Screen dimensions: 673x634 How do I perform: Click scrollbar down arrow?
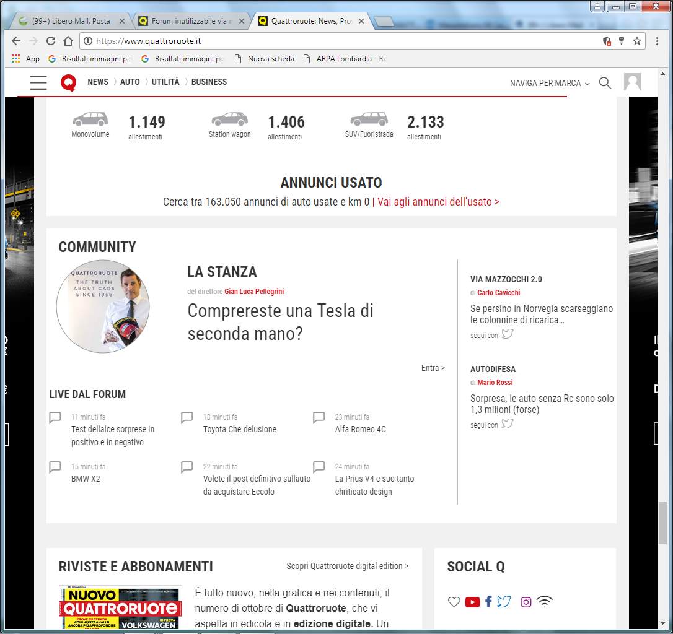pyautogui.click(x=662, y=623)
